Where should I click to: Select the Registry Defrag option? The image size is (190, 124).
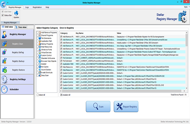coord(17,52)
